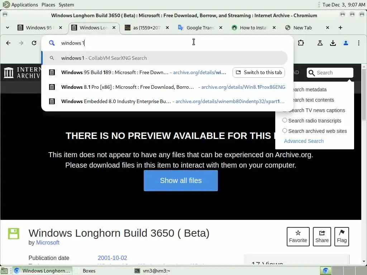Close the Windows 95 tab
The height and width of the screenshot is (275, 367).
click(x=61, y=28)
